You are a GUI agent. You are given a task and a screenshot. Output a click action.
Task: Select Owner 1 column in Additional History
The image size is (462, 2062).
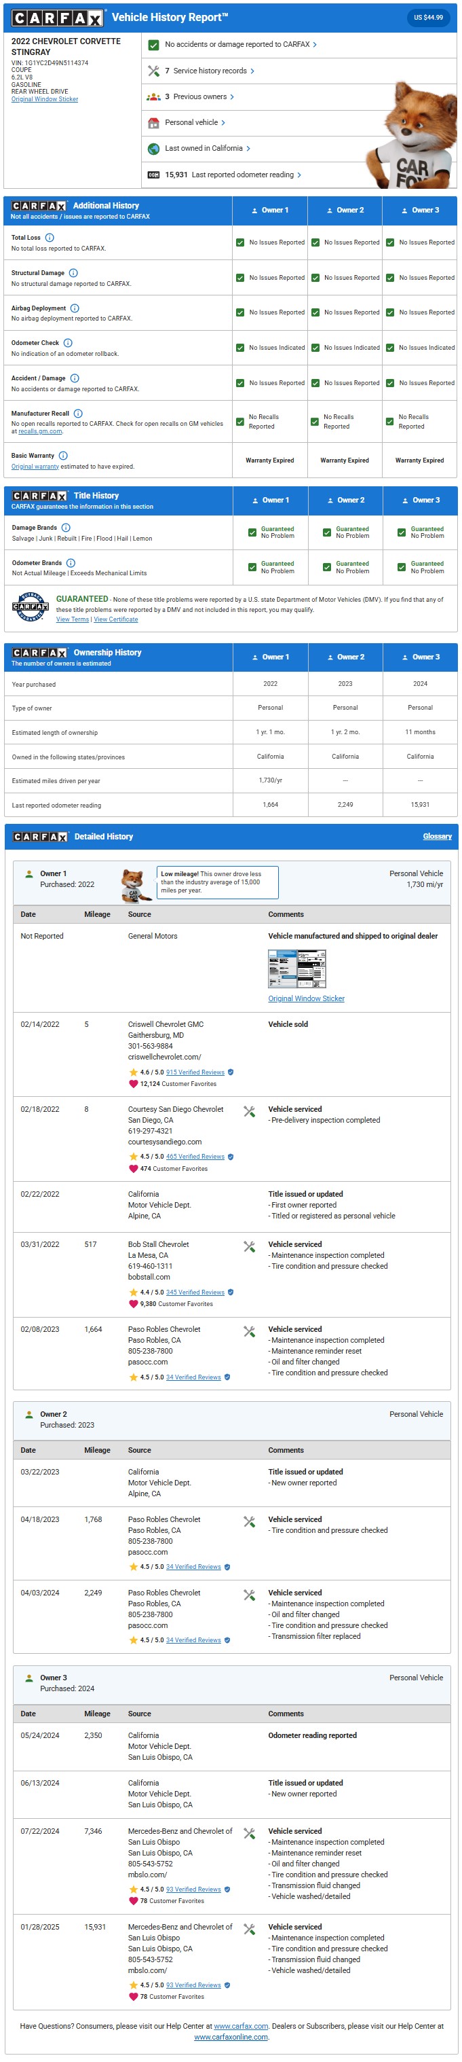(x=269, y=211)
